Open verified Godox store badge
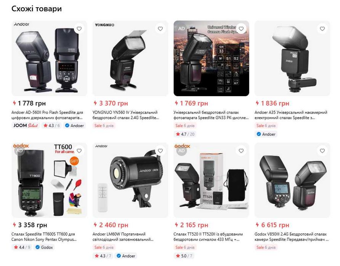The width and height of the screenshot is (340, 266). point(44,247)
